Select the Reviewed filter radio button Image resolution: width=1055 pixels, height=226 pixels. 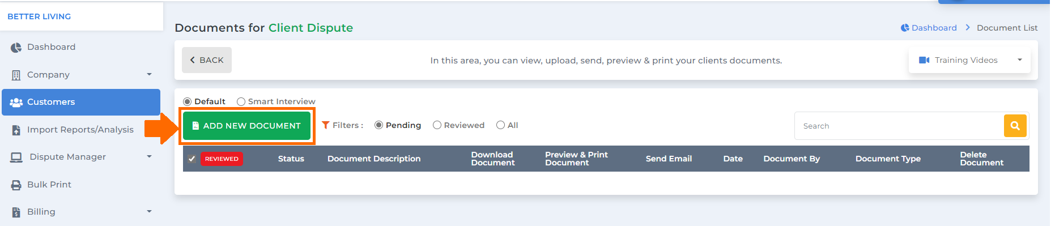point(437,125)
